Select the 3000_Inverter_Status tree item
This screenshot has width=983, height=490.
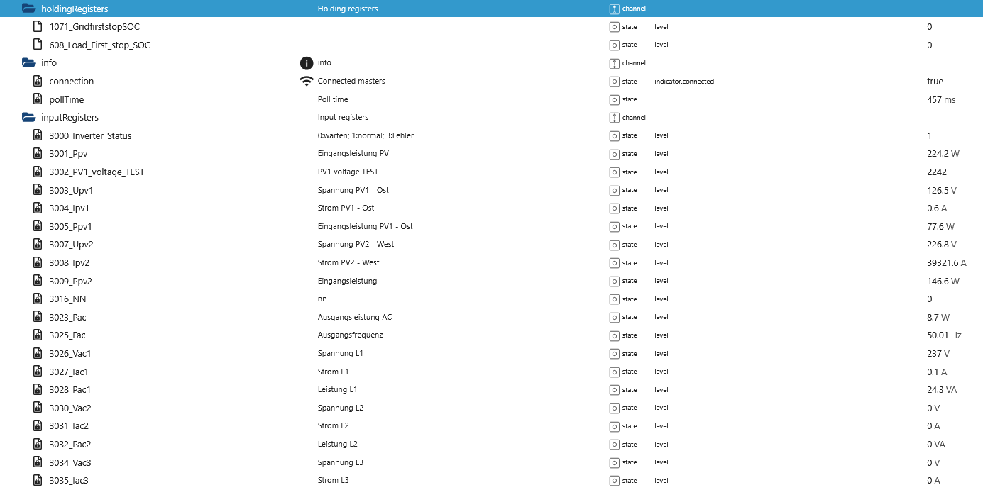(90, 135)
